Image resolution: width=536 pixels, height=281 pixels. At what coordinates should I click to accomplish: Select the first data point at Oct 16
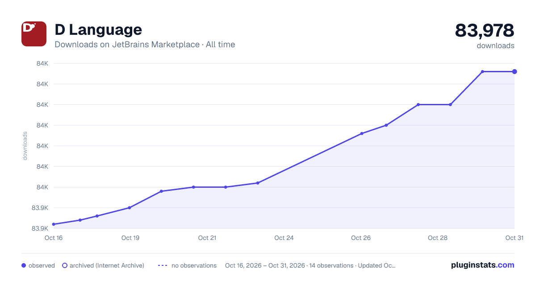coord(54,224)
